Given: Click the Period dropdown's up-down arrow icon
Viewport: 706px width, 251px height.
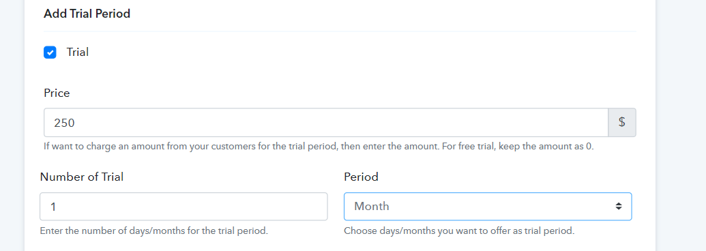Looking at the screenshot, I should pyautogui.click(x=619, y=207).
